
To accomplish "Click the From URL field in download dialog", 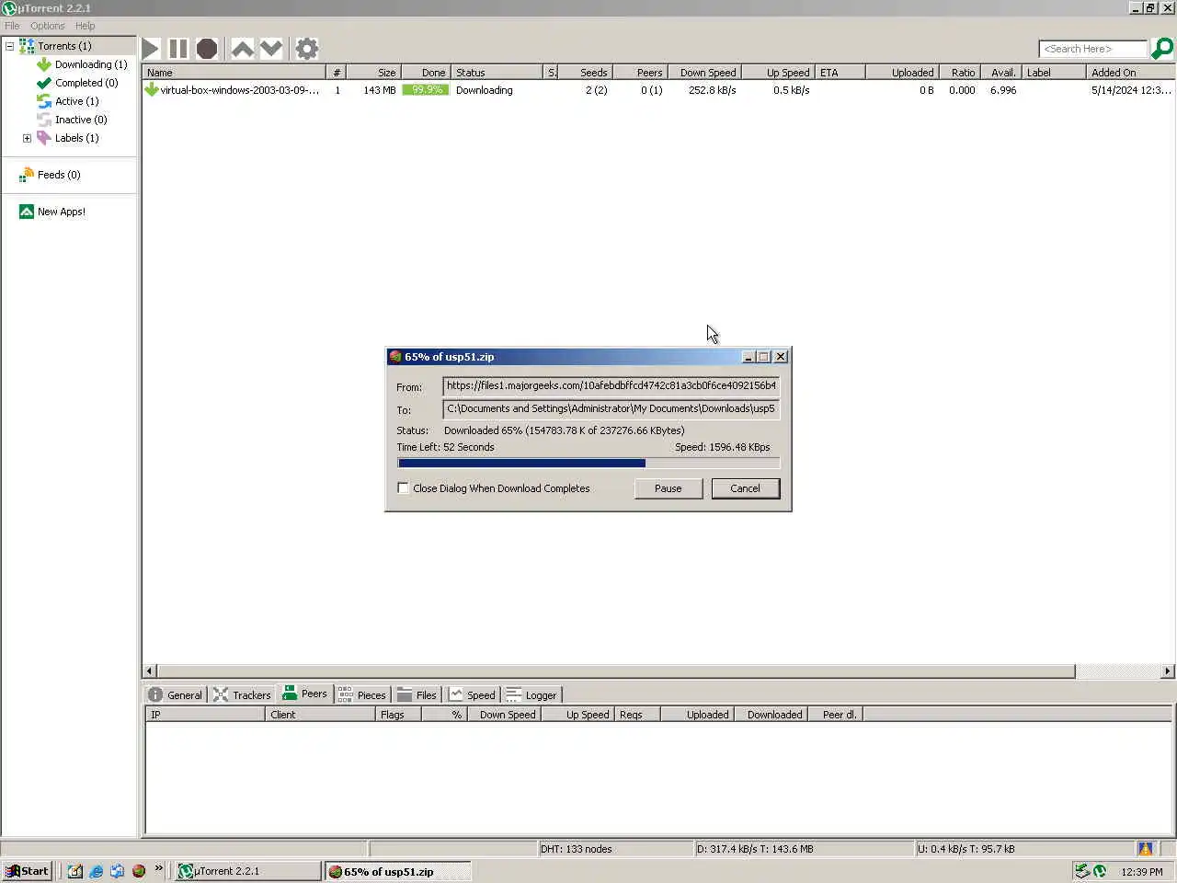I will click(611, 386).
